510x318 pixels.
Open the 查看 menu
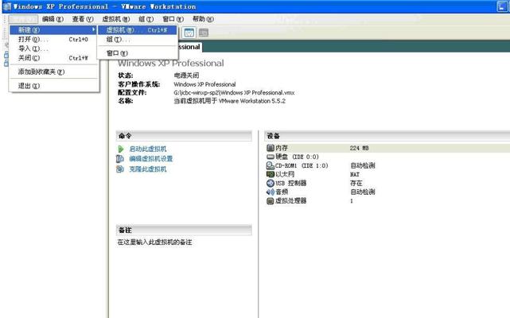tap(83, 19)
